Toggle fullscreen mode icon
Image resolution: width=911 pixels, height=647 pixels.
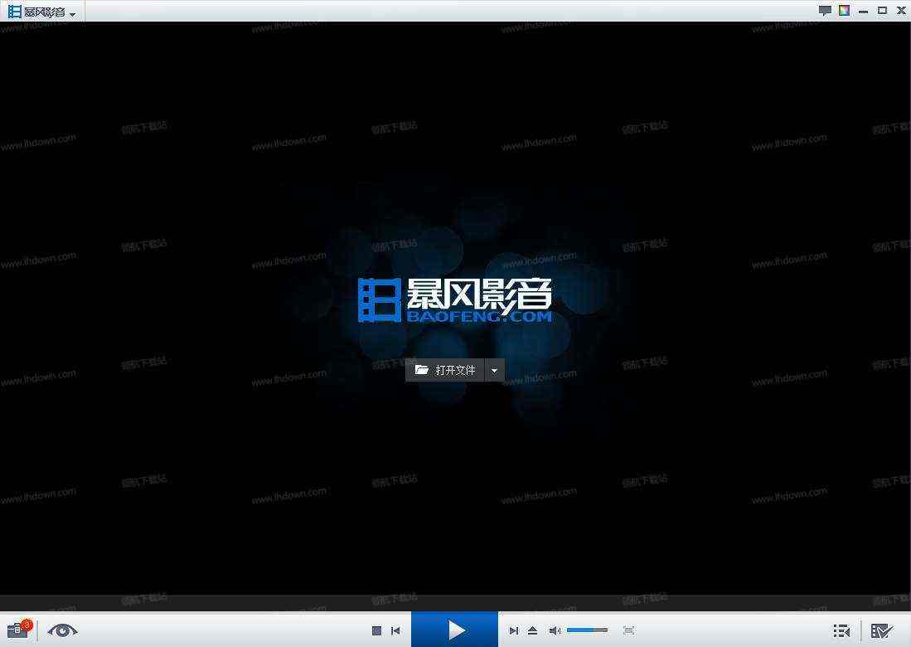click(x=628, y=631)
